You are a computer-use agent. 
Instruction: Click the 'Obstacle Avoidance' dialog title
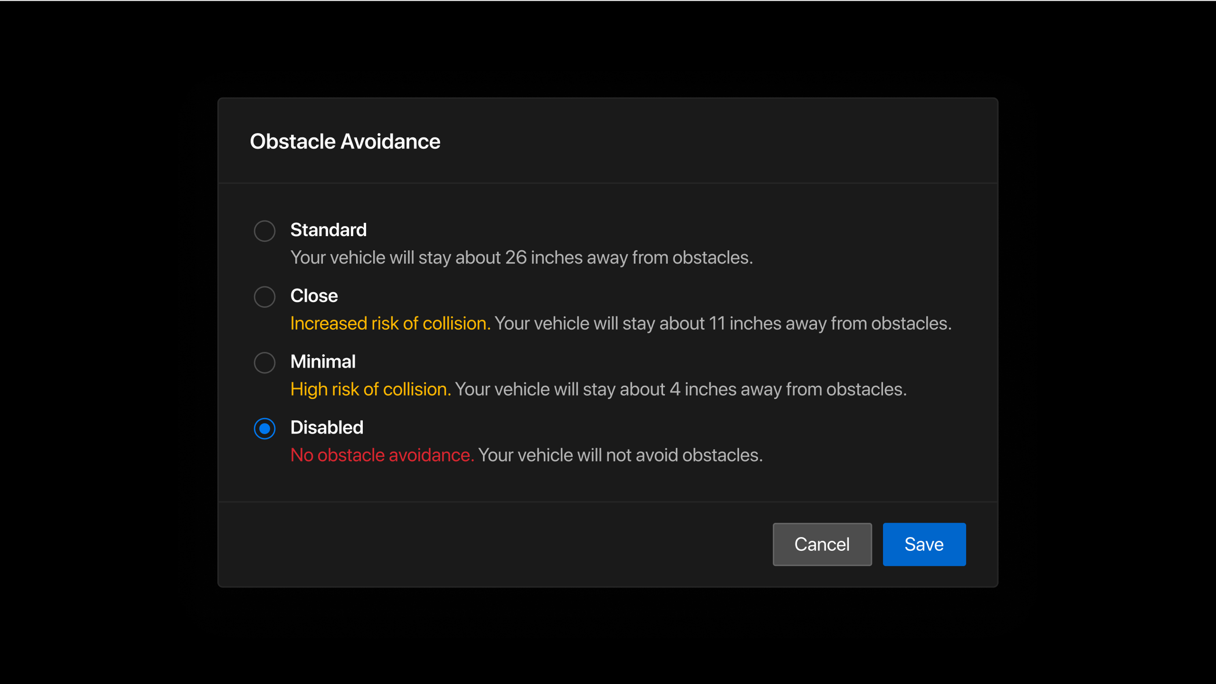pyautogui.click(x=345, y=141)
